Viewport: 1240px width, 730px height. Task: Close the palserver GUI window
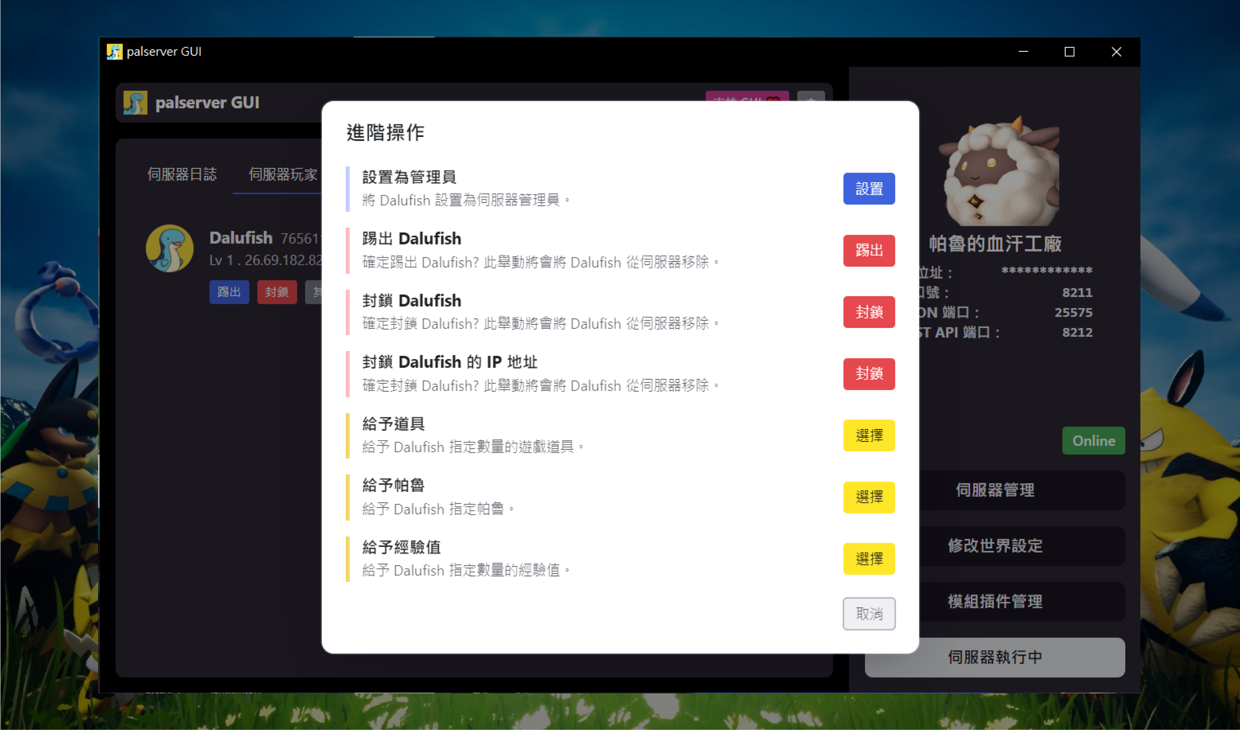pos(1116,52)
